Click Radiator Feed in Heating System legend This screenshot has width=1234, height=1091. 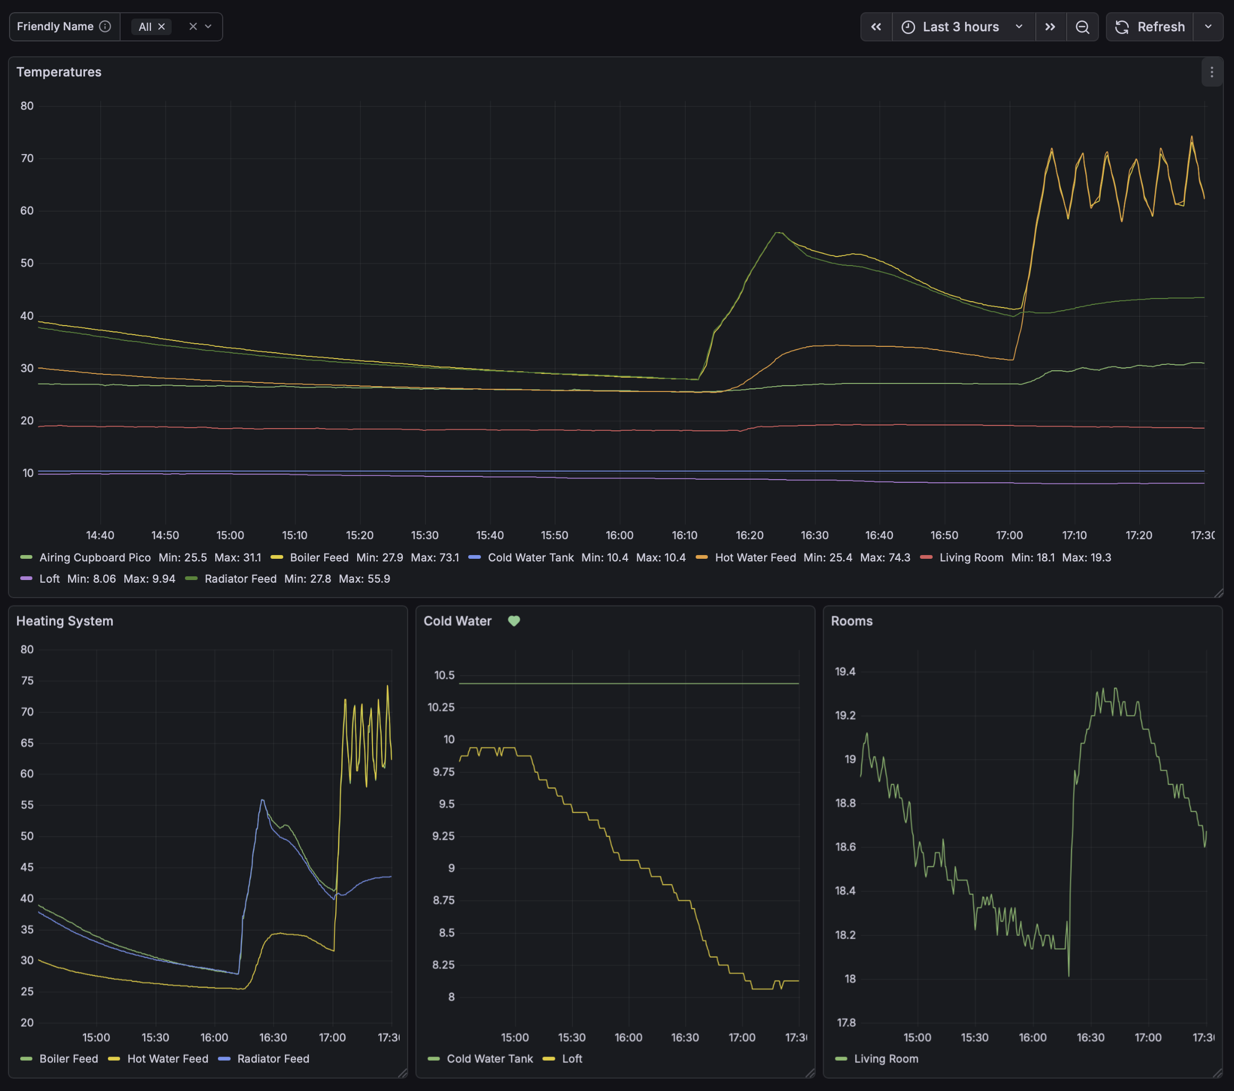[x=273, y=1059]
